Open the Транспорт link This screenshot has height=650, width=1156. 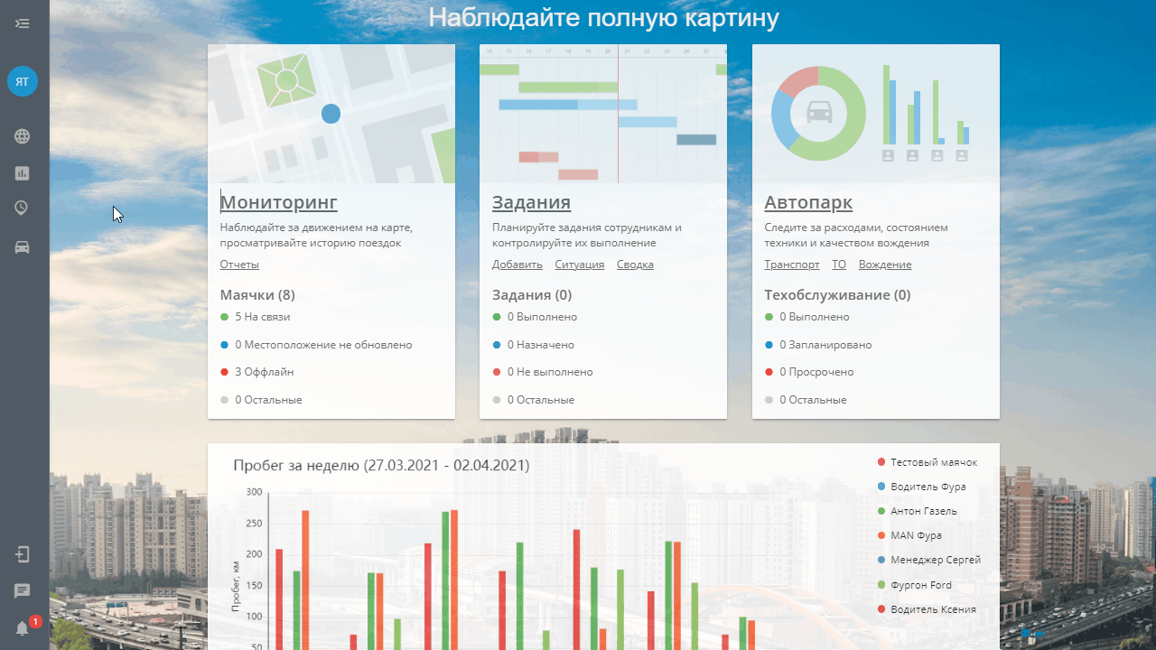point(792,265)
